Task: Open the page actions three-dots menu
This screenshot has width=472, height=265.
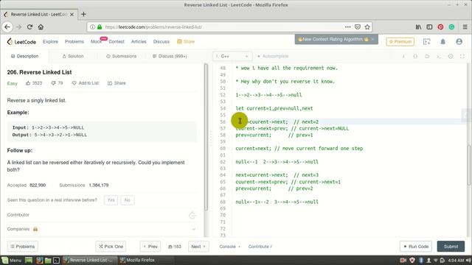Action: click(348, 27)
